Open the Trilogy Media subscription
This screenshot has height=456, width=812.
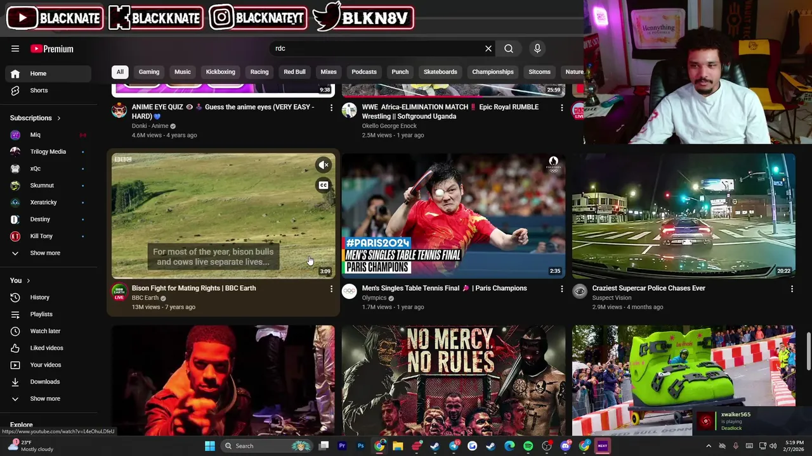point(48,152)
